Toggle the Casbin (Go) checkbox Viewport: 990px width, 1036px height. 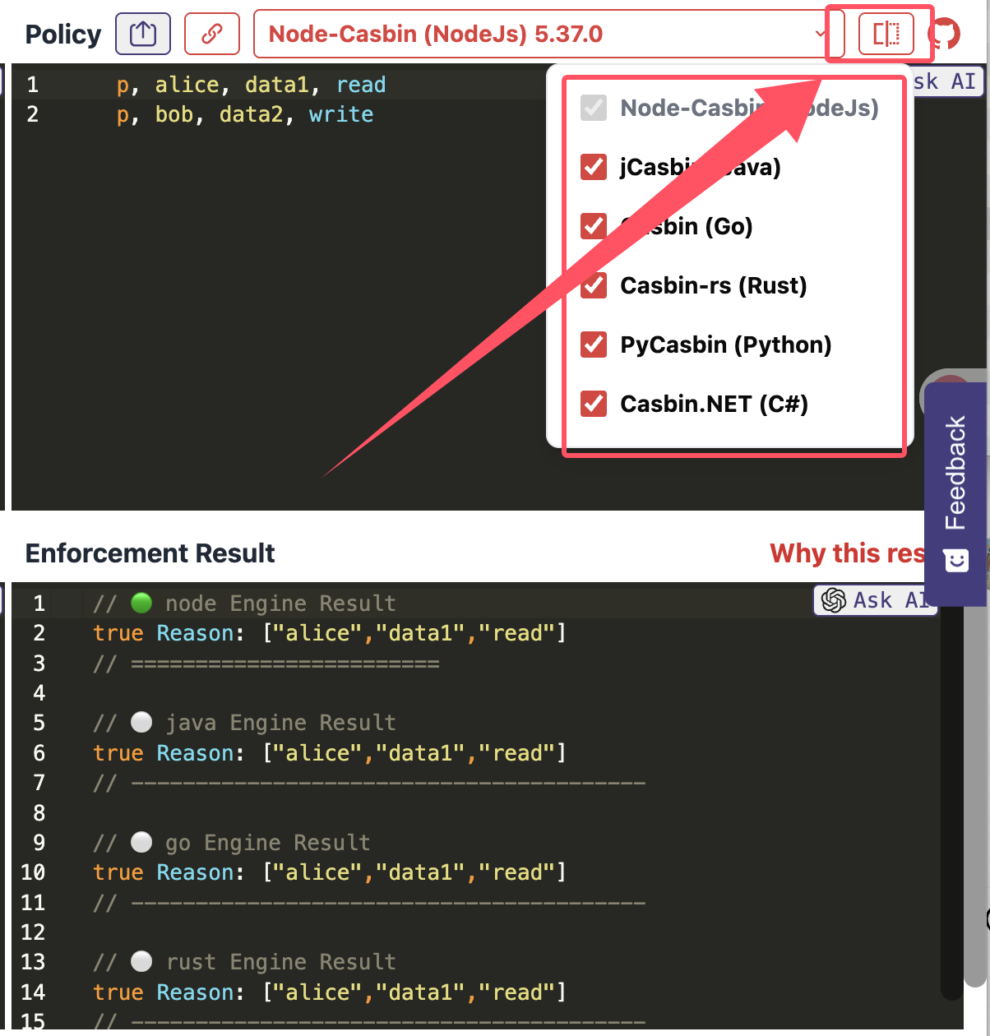coord(594,226)
